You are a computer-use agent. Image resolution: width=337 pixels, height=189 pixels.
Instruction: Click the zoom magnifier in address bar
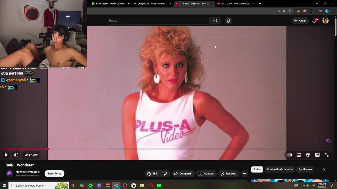284,11
